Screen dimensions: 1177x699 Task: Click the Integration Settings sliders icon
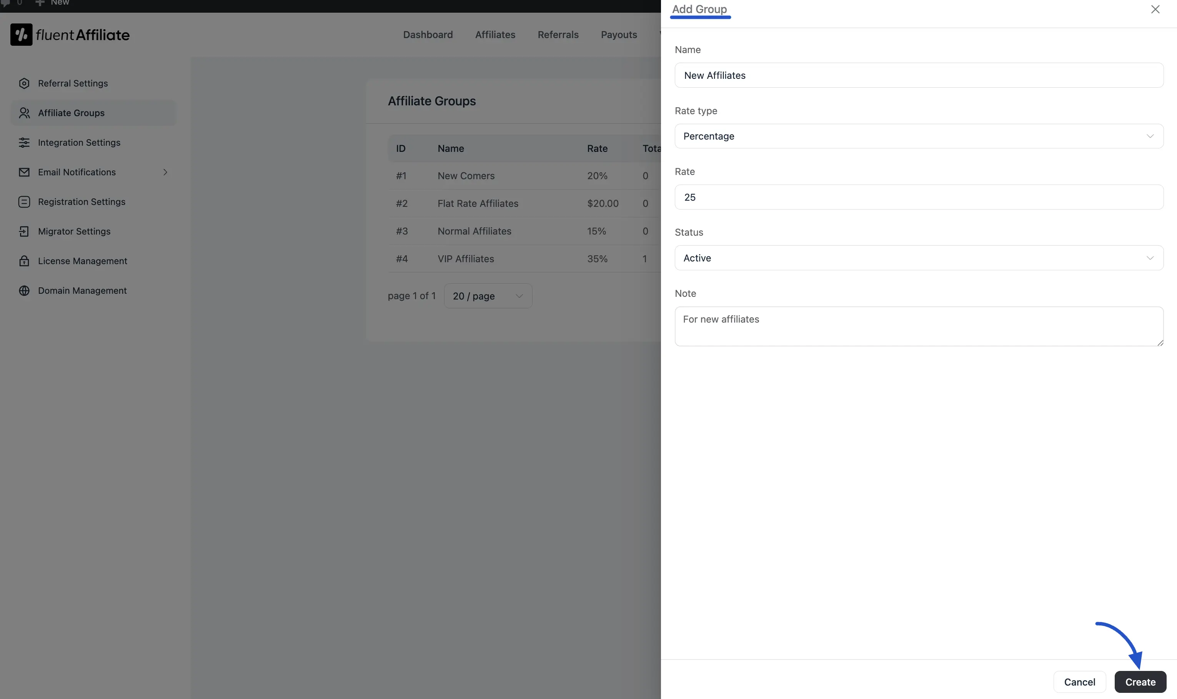tap(24, 143)
